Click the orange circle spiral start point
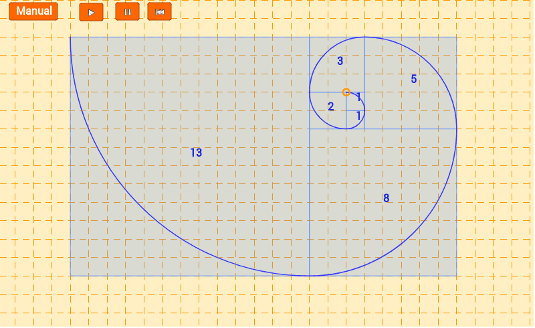This screenshot has height=328, width=535. [x=346, y=92]
